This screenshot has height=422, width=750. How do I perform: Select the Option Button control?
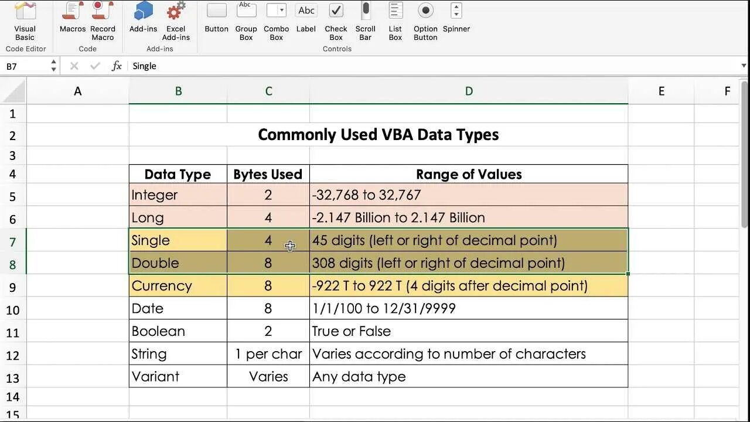(x=425, y=21)
